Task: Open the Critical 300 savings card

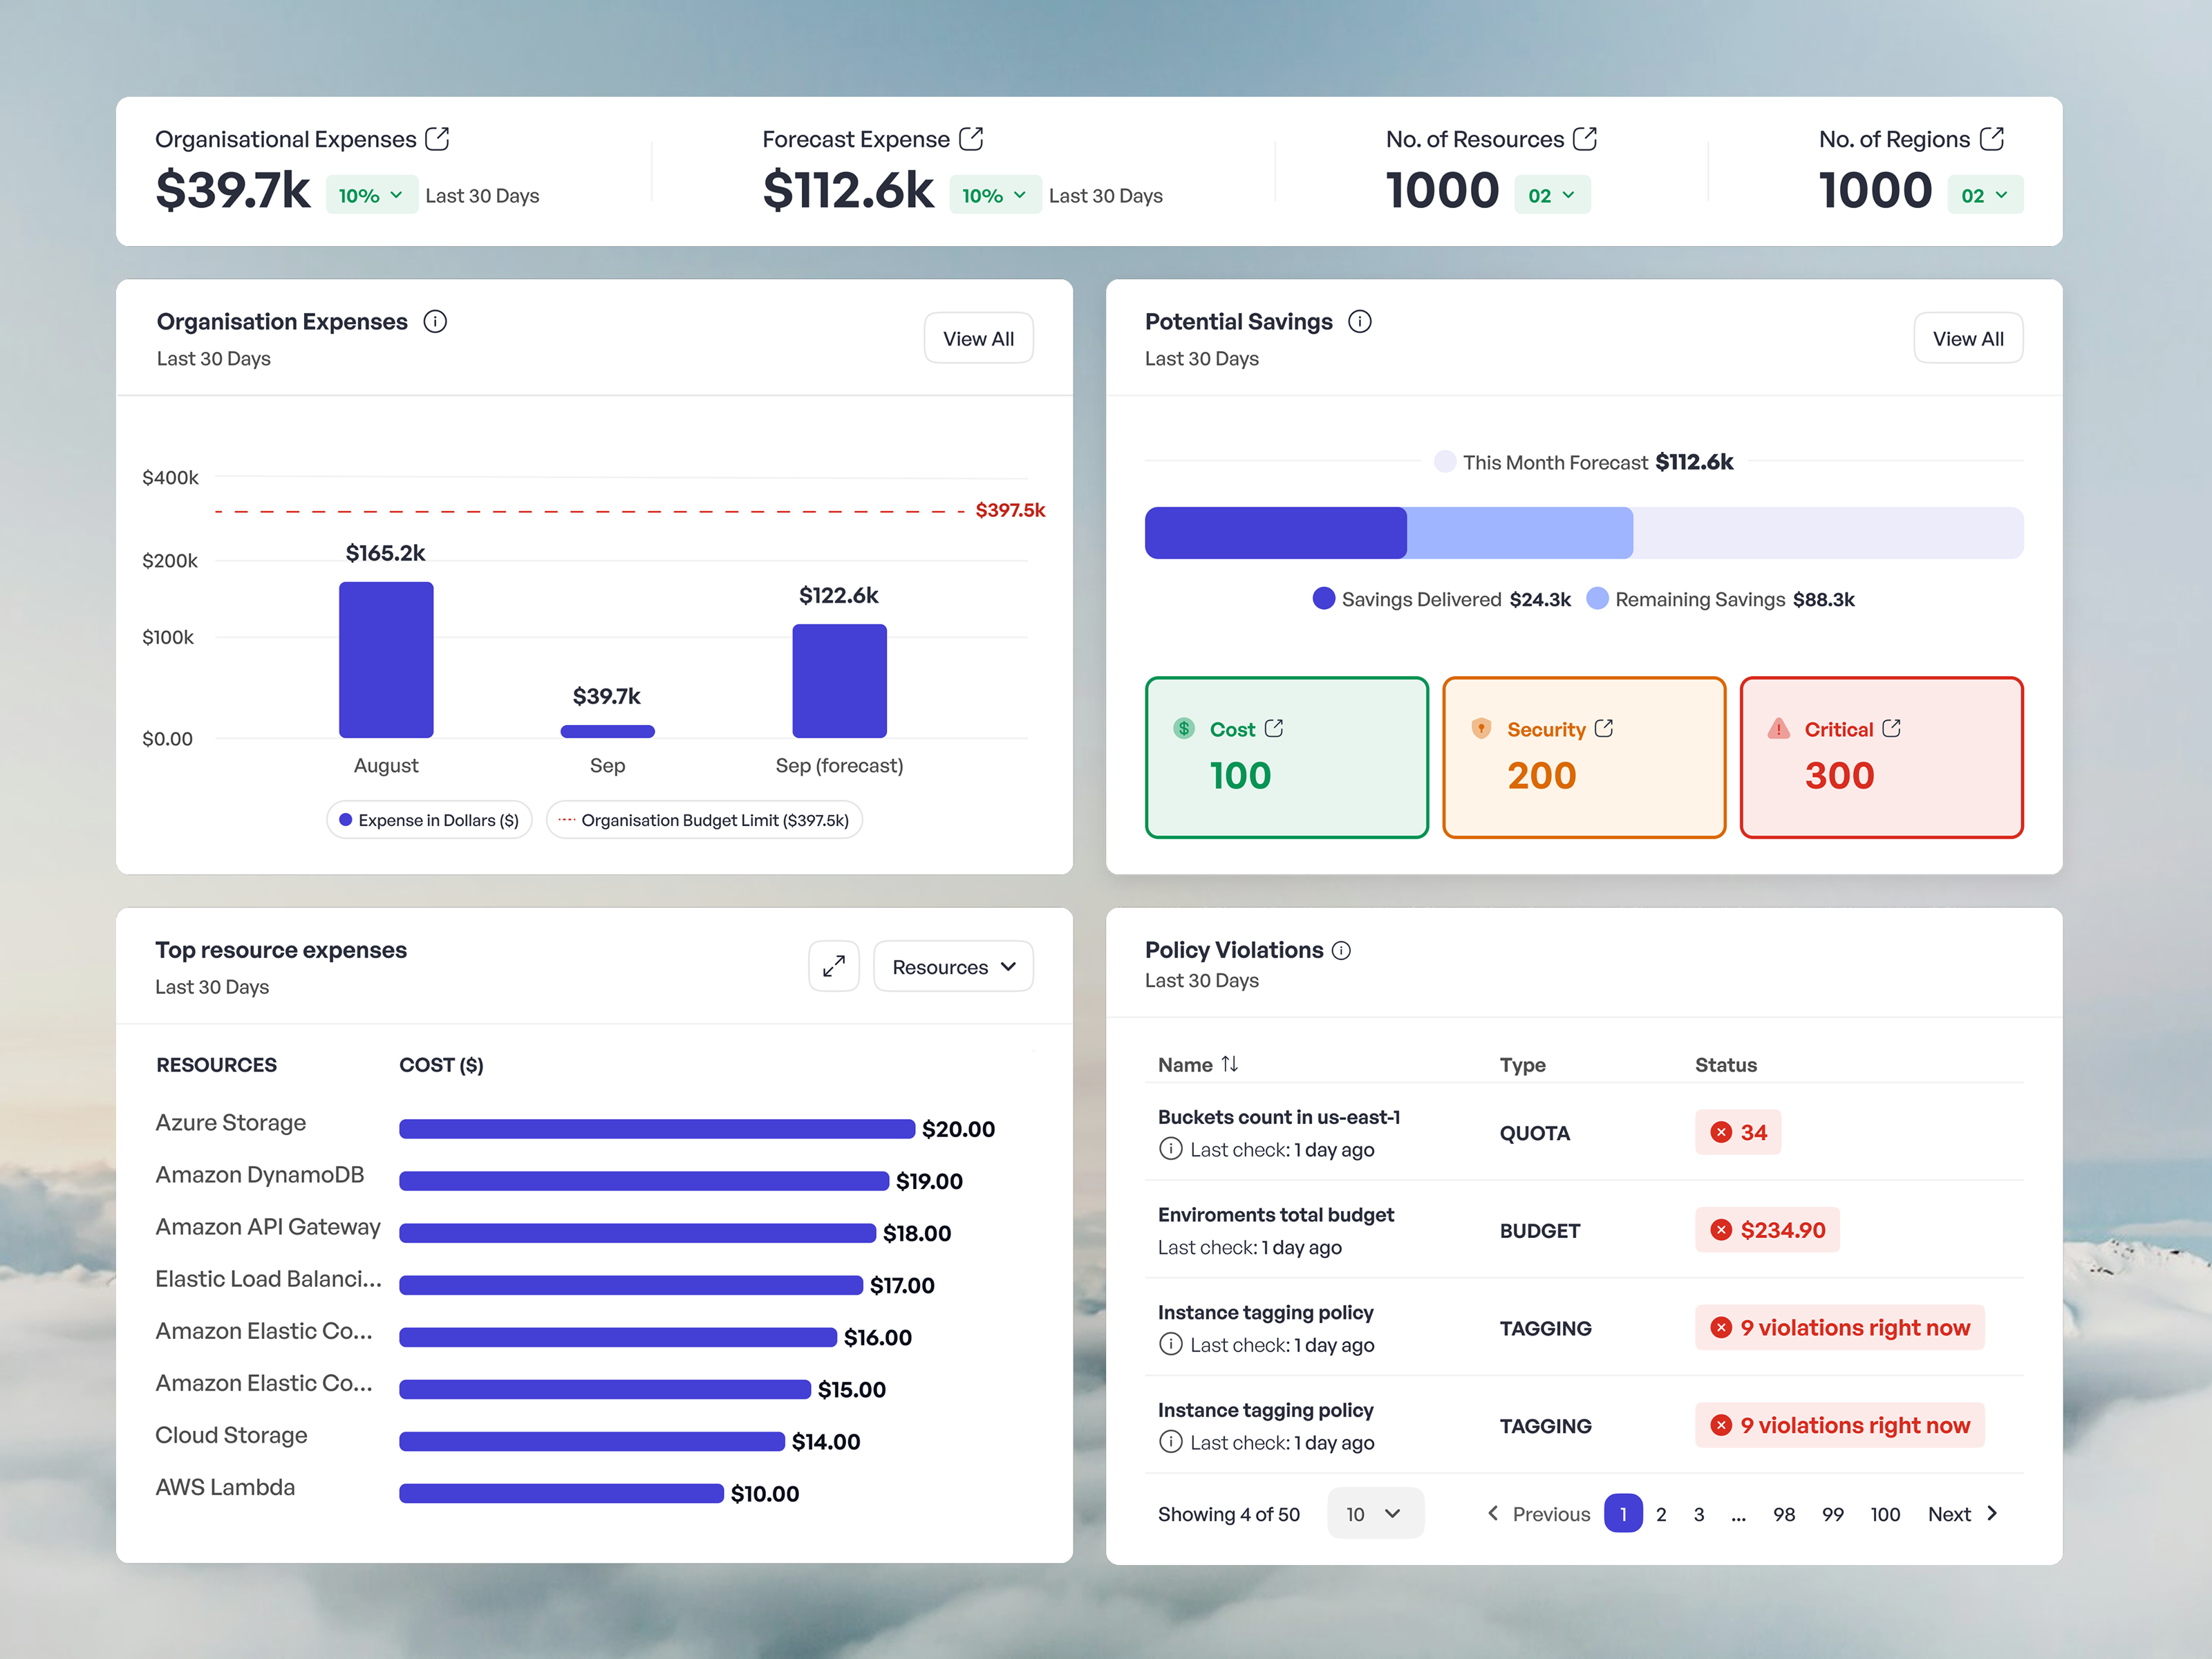Action: coord(1881,757)
